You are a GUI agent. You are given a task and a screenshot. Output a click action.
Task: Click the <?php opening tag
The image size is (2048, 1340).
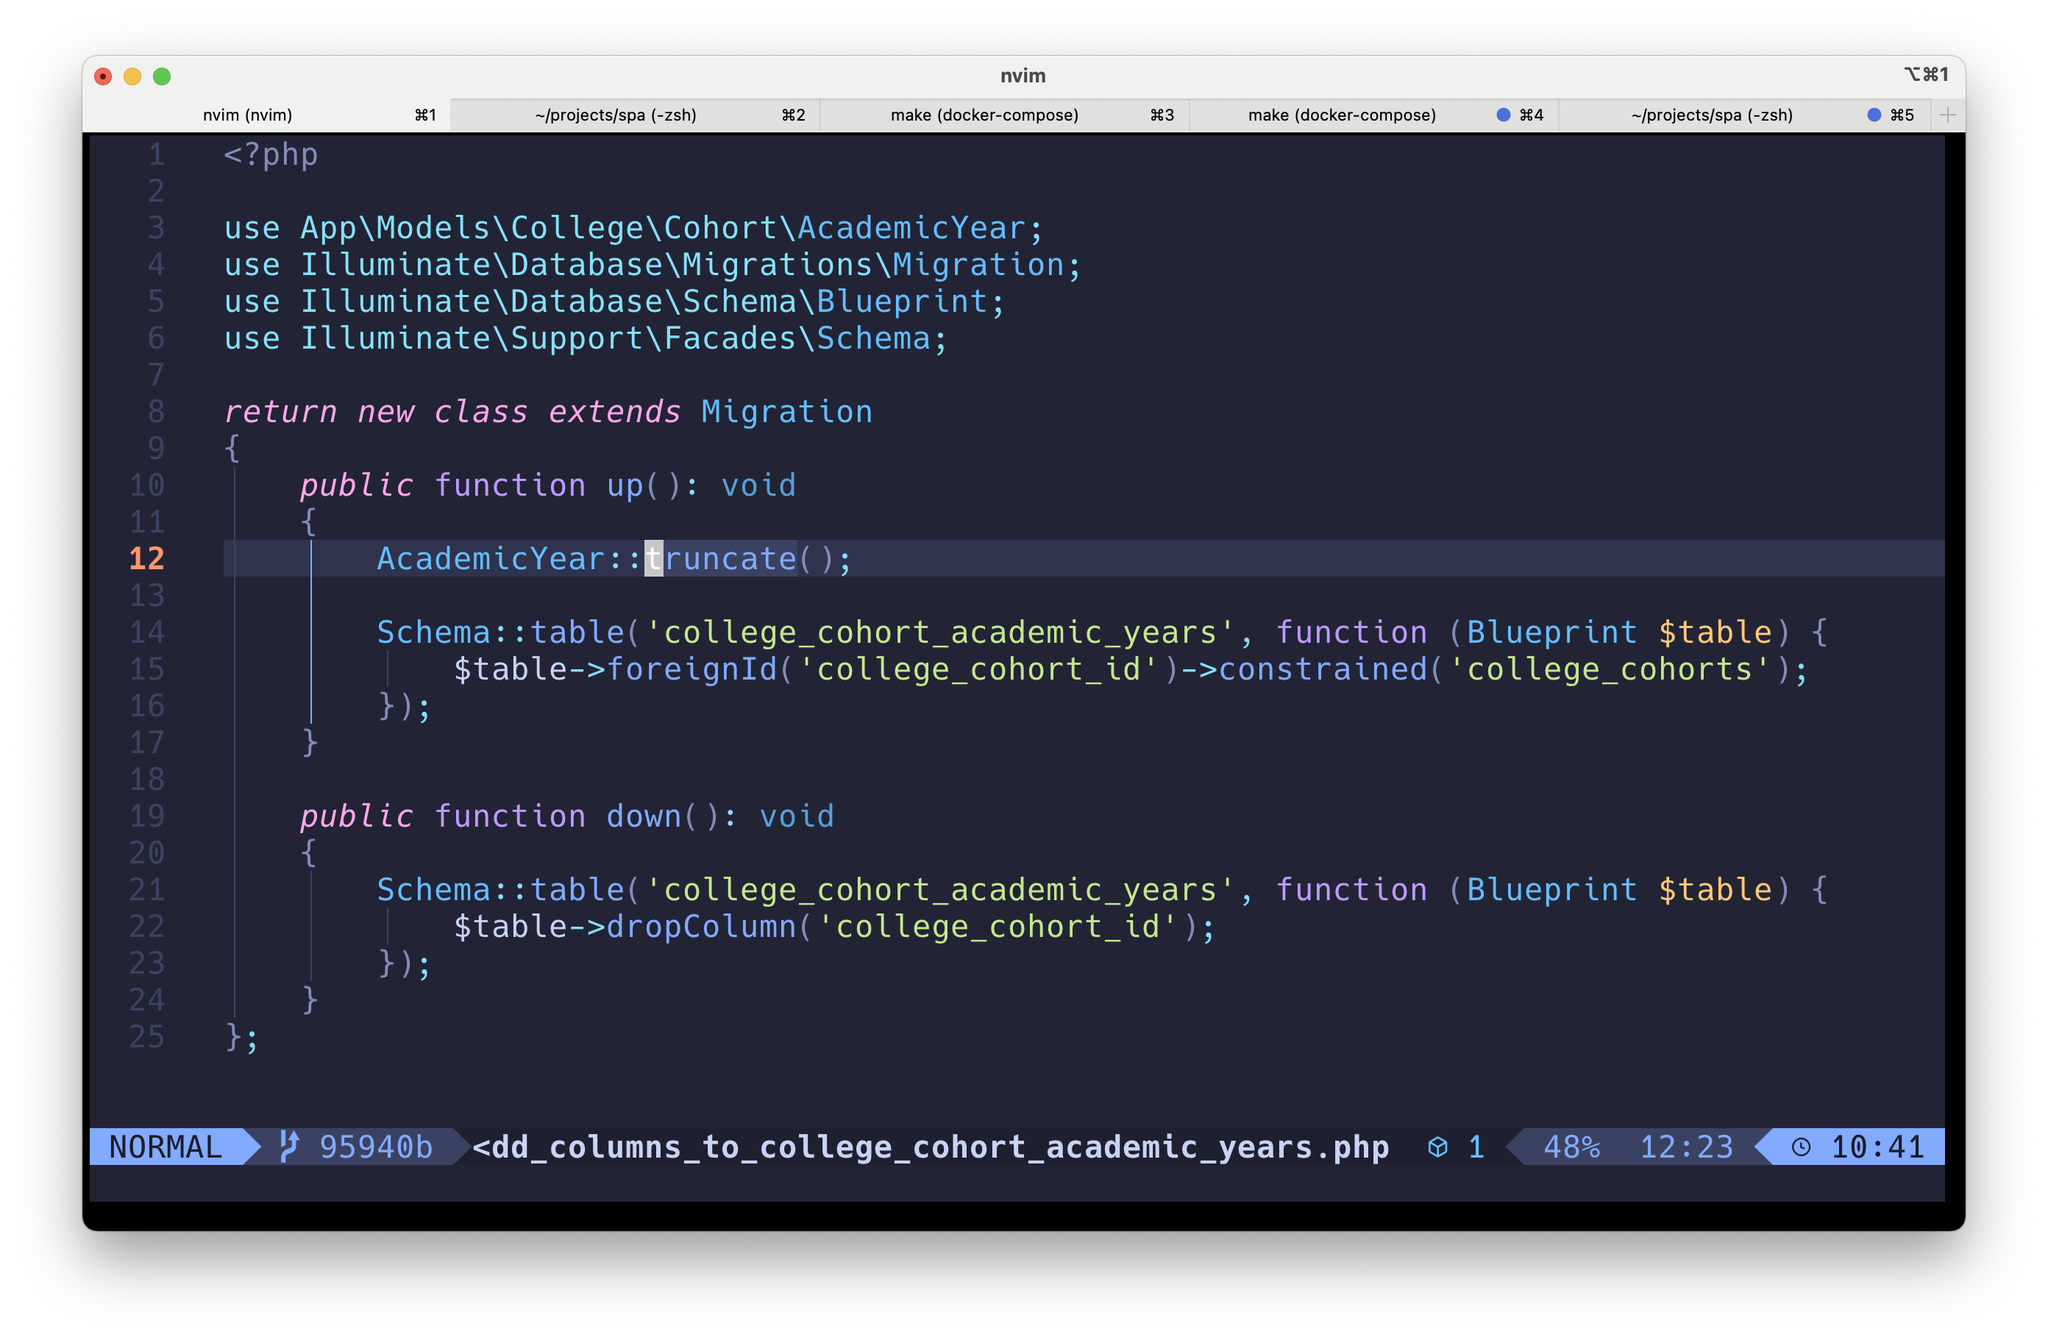point(271,155)
